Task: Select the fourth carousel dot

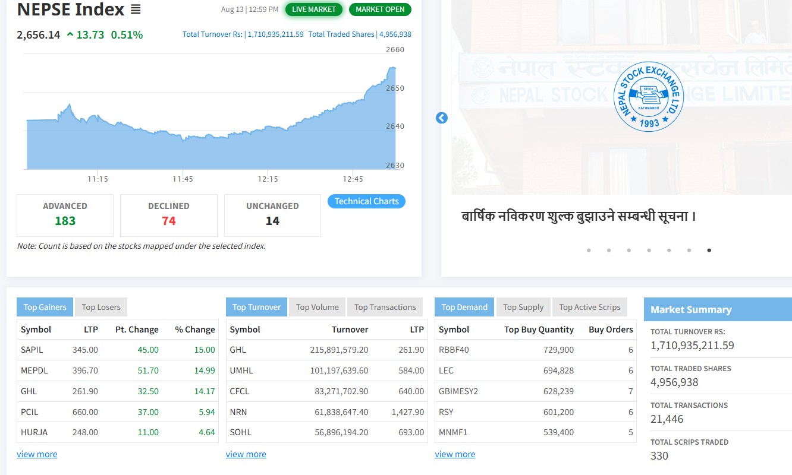Action: pyautogui.click(x=649, y=250)
